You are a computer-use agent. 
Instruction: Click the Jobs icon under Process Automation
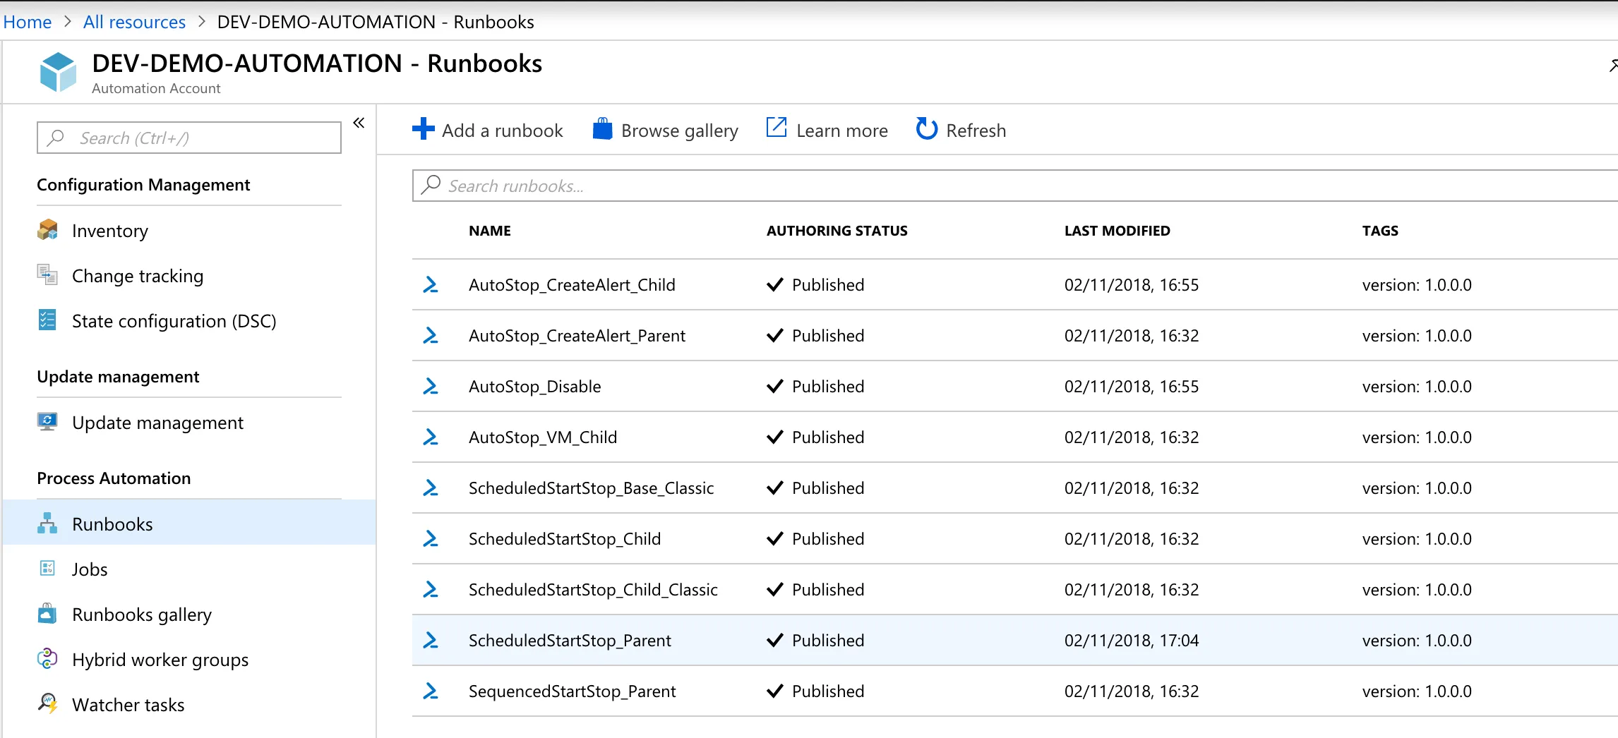[47, 569]
